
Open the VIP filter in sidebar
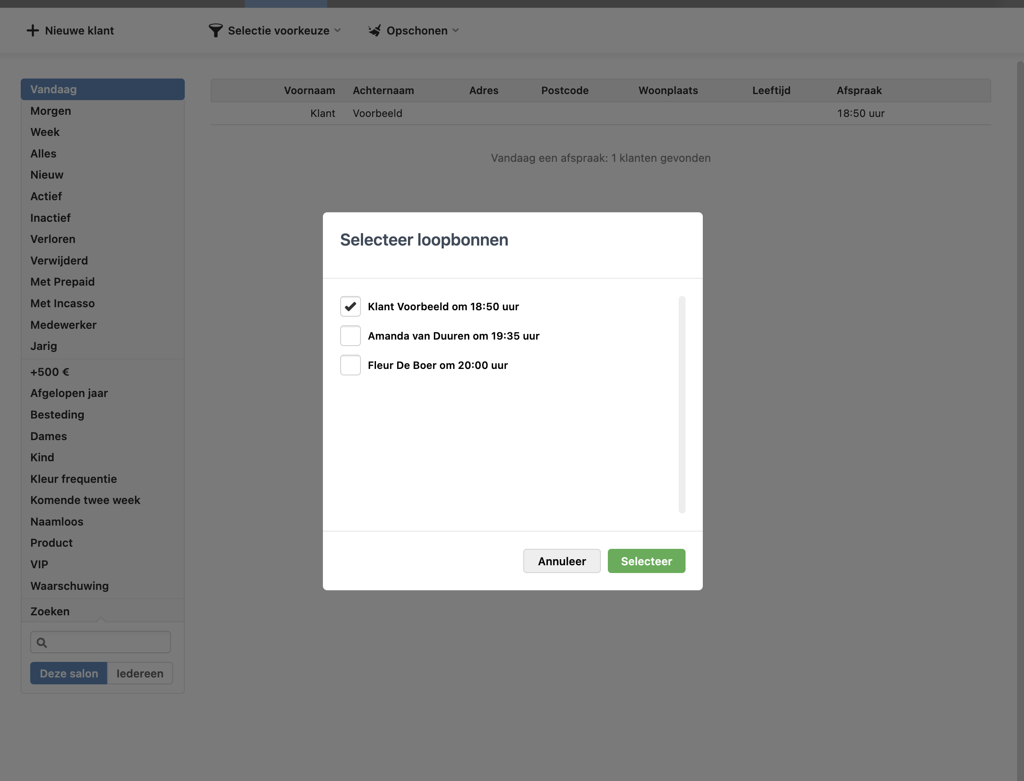39,564
